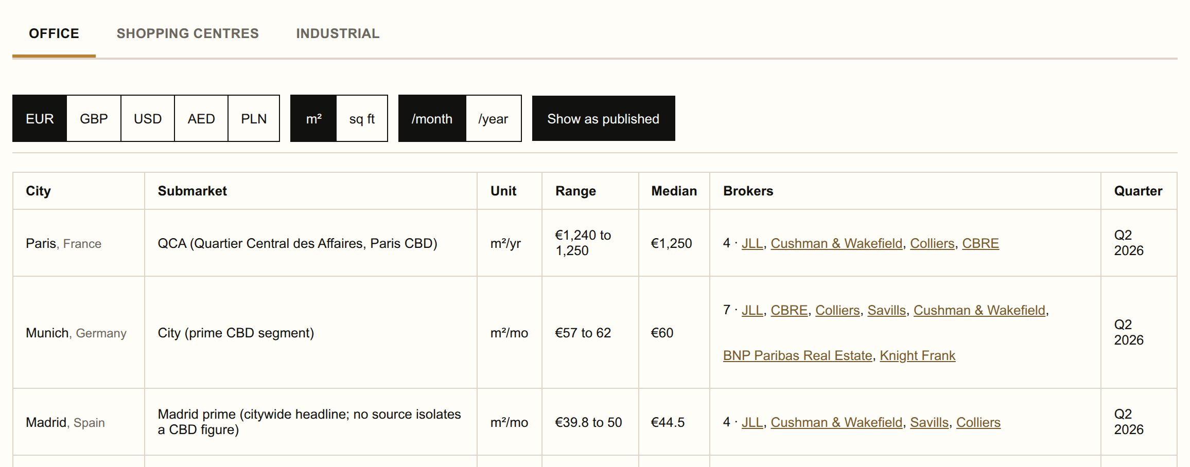Set period to /month

coord(432,118)
